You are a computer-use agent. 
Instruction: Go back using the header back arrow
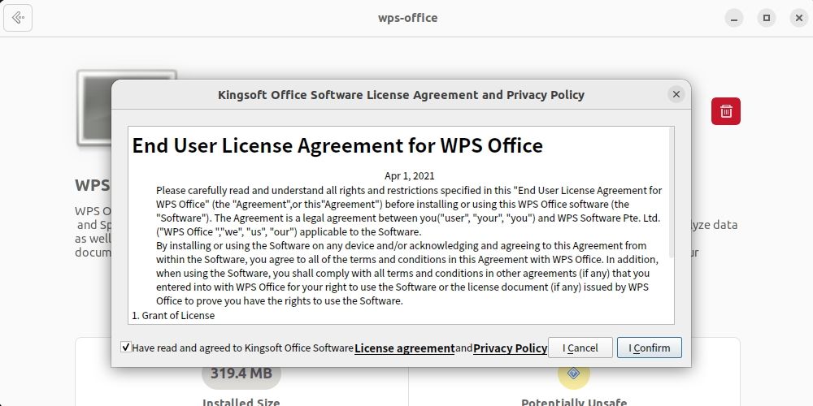coord(18,18)
